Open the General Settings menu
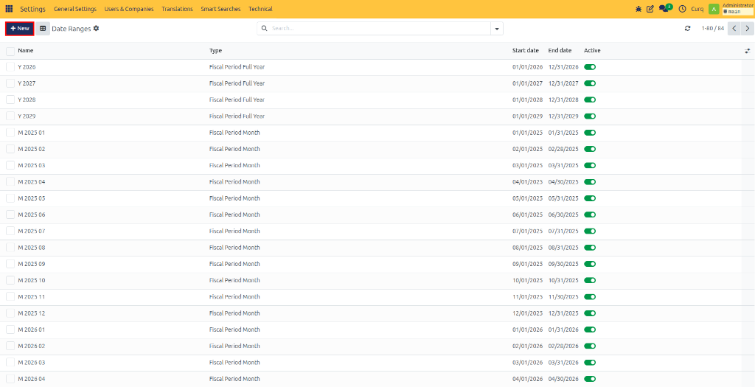755x387 pixels. pos(75,9)
